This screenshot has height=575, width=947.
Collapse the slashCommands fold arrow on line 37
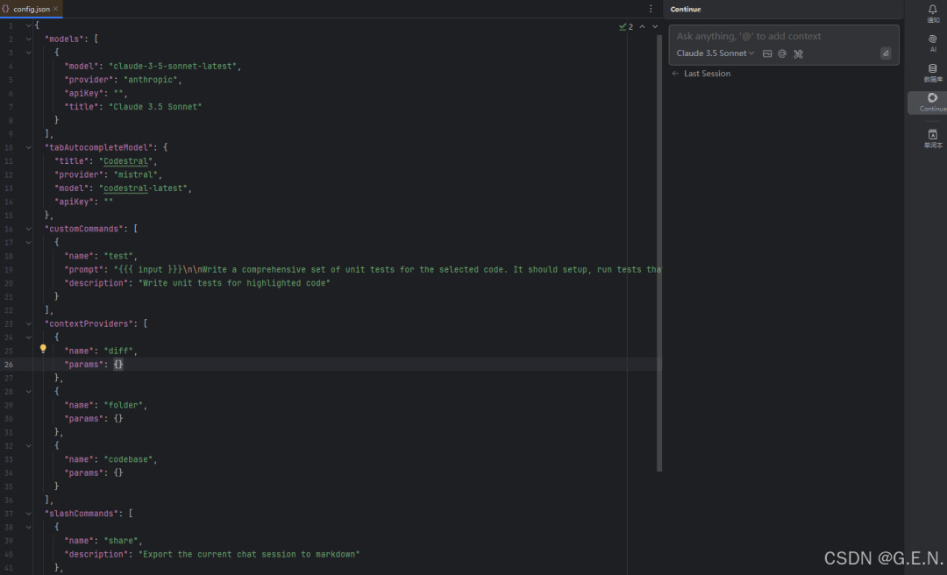pos(27,513)
